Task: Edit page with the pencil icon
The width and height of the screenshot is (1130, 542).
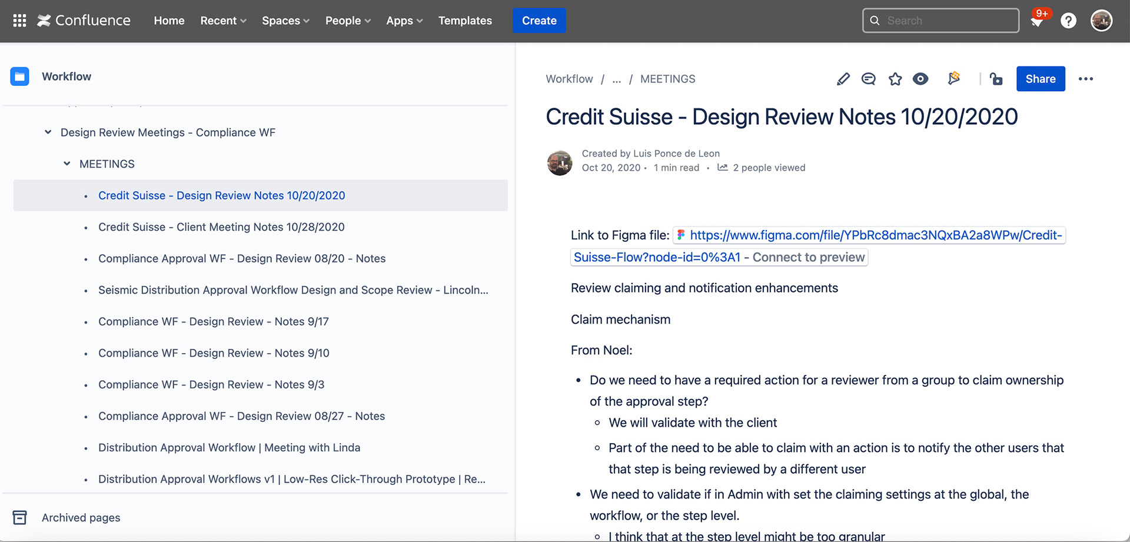Action: [843, 79]
